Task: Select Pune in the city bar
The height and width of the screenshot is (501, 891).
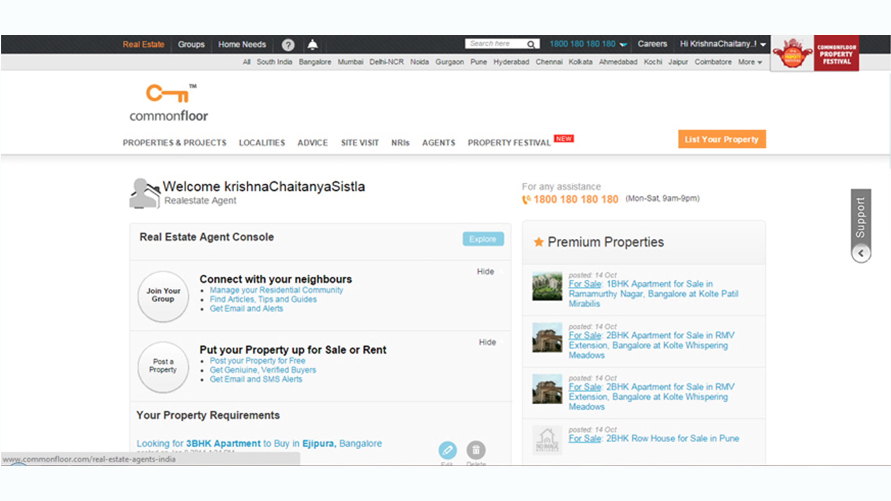Action: click(x=478, y=62)
